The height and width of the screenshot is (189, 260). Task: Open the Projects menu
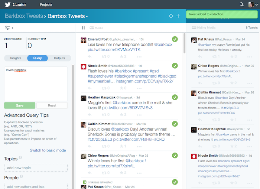46,5
